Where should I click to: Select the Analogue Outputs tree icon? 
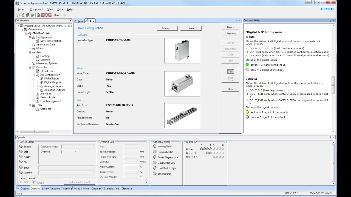coord(42,90)
